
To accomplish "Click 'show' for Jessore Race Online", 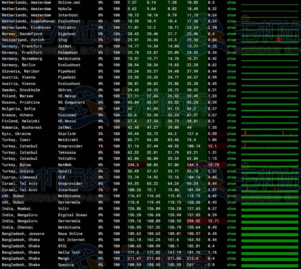I will pos(232,234).
